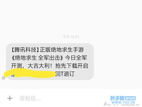
Task: Click the 叶子猪 watermark logo
Action: pyautogui.click(x=117, y=98)
